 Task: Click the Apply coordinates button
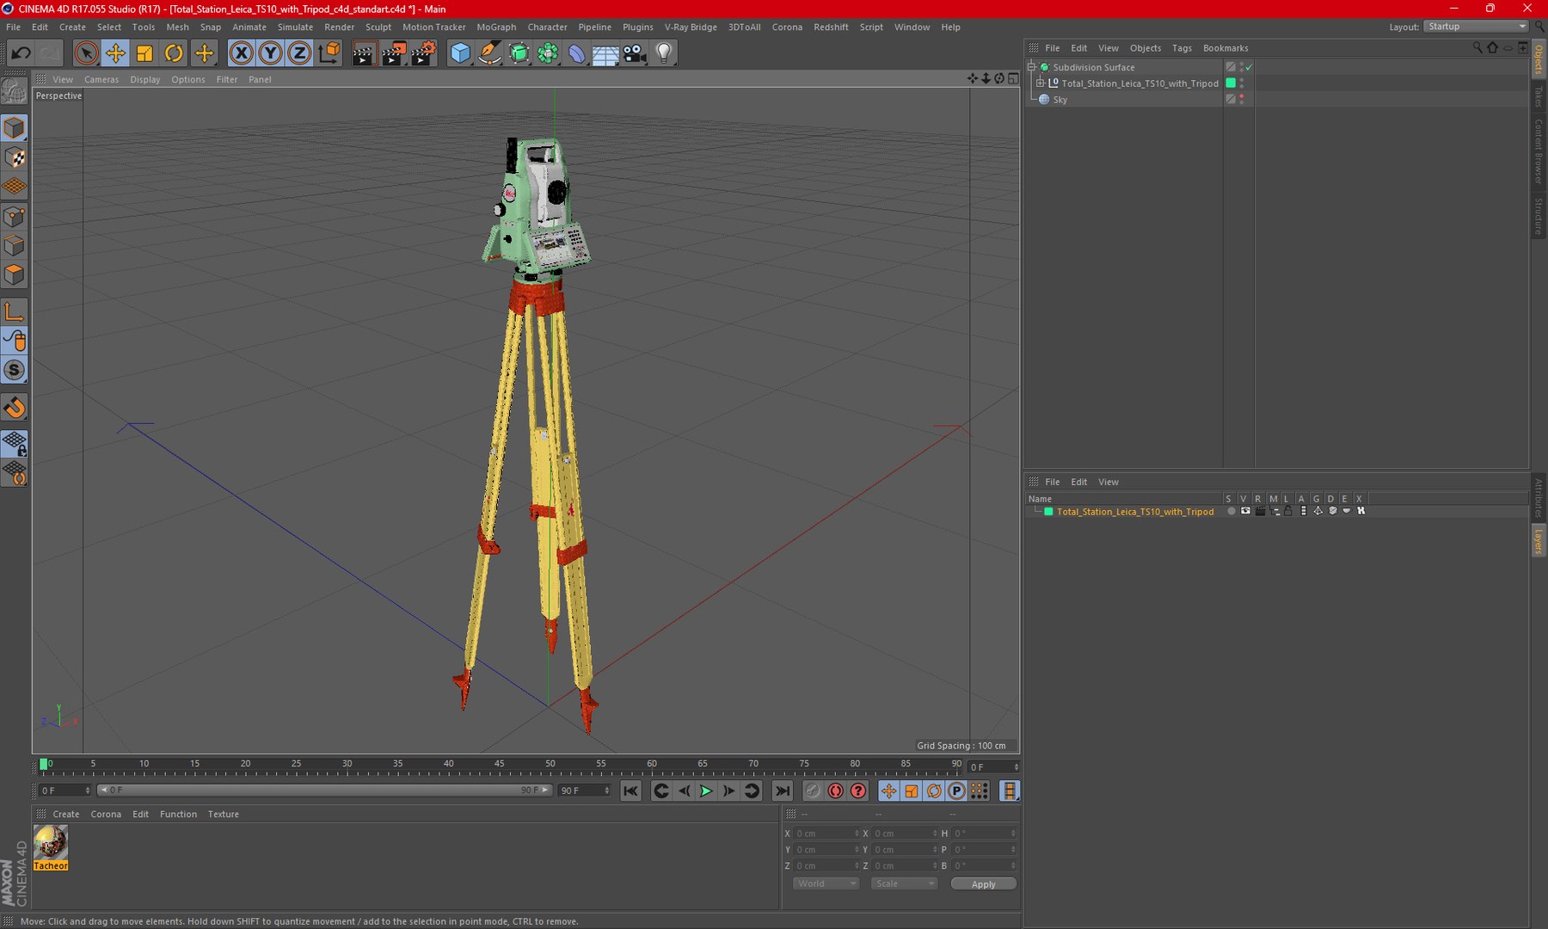tap(983, 884)
